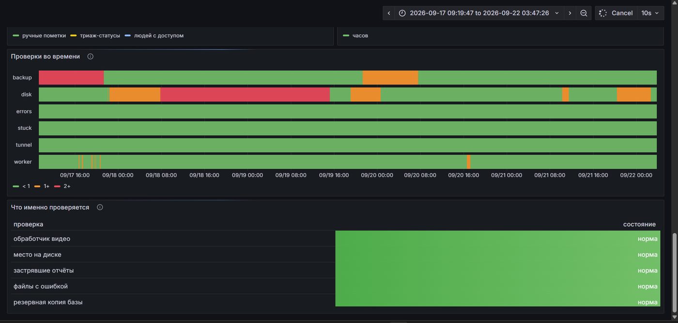The width and height of the screenshot is (678, 323).
Task: Click first orange segment in disk row
Action: 135,94
